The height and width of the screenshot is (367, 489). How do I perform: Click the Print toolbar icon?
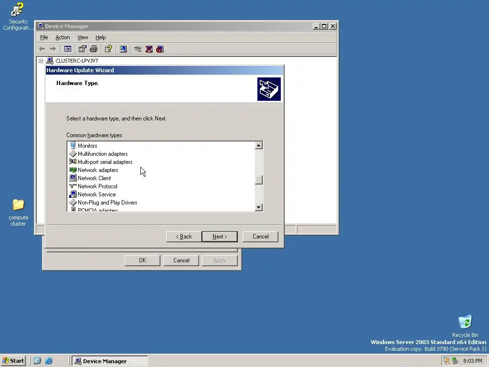click(94, 49)
